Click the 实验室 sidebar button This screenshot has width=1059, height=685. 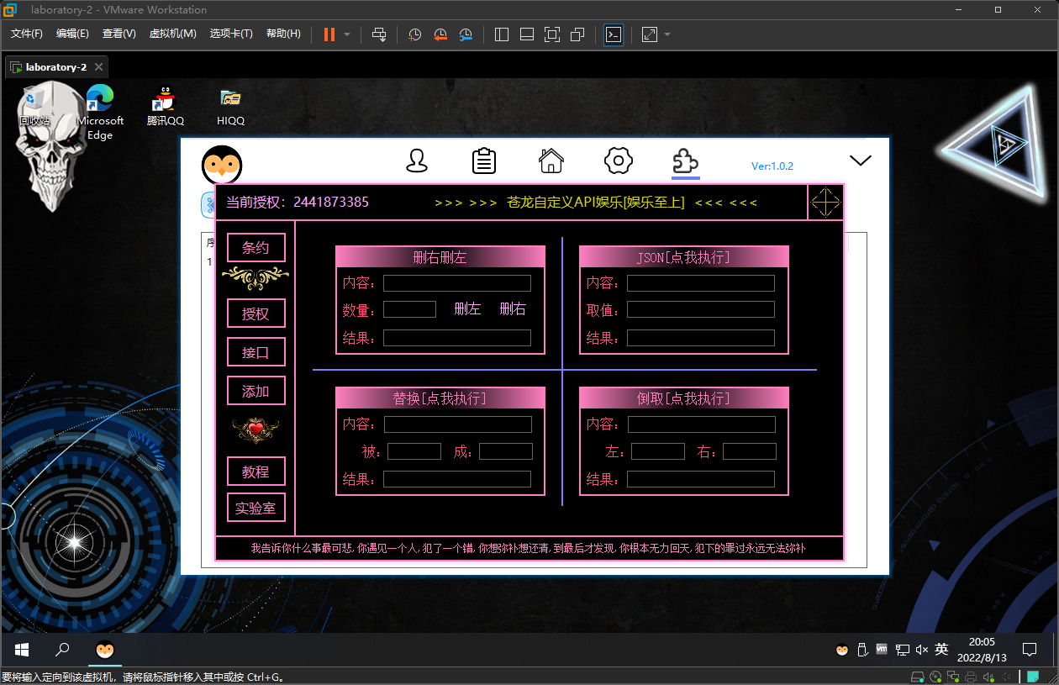coord(256,508)
